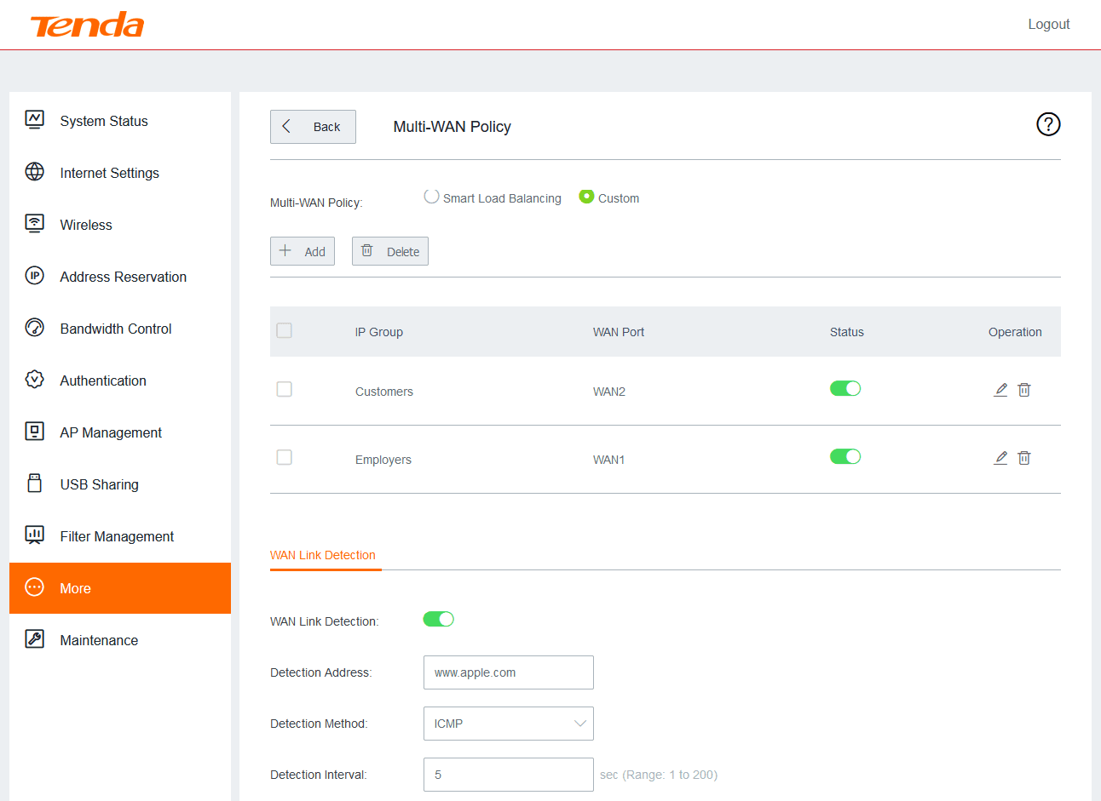This screenshot has width=1101, height=801.
Task: Check the Employers row checkbox
Action: point(285,457)
